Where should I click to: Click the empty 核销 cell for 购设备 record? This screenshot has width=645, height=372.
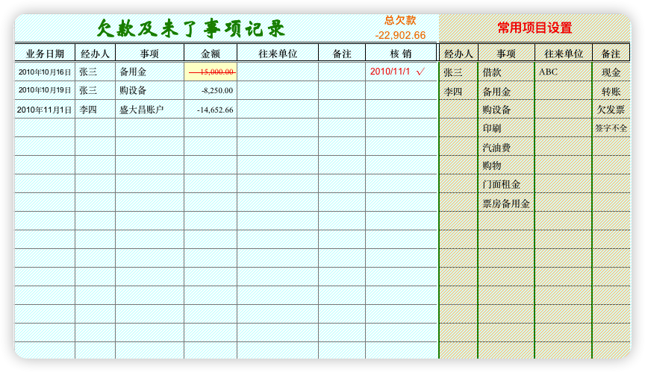point(401,90)
